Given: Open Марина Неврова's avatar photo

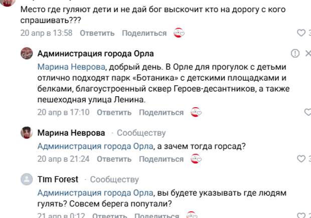Looking at the screenshot, I should [x=27, y=133].
